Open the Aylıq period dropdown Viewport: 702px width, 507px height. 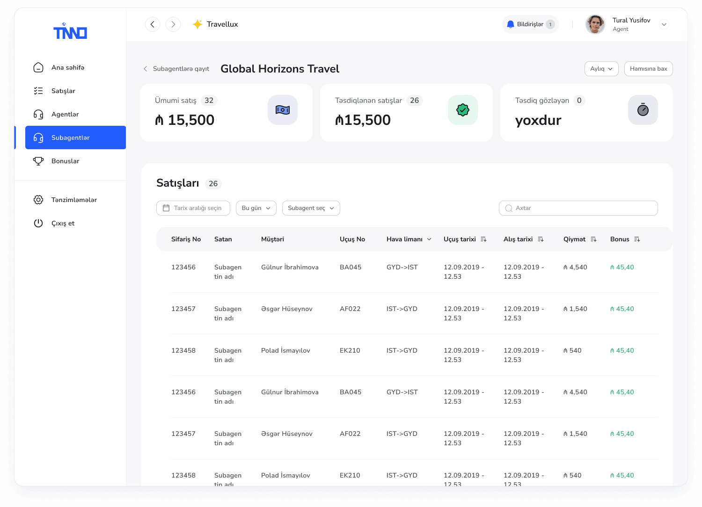pos(601,69)
